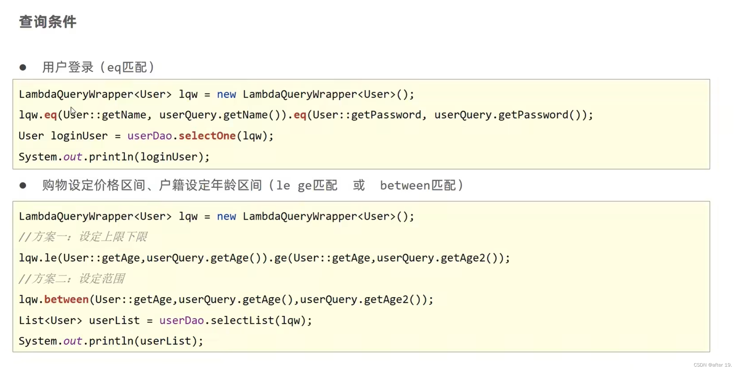Screen dimensions: 737x370
Task: Click the 查询条件 page heading
Action: click(x=48, y=22)
